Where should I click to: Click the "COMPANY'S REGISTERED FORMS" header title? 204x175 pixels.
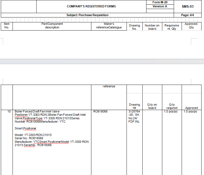click(x=91, y=6)
